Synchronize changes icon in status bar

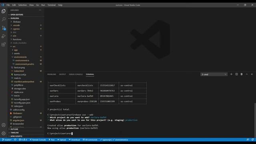15,140
